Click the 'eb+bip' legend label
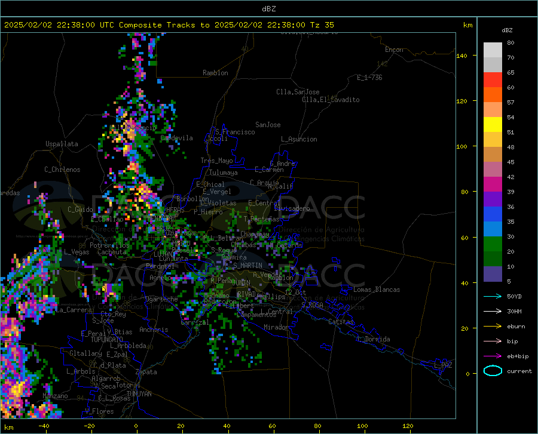 (518, 356)
